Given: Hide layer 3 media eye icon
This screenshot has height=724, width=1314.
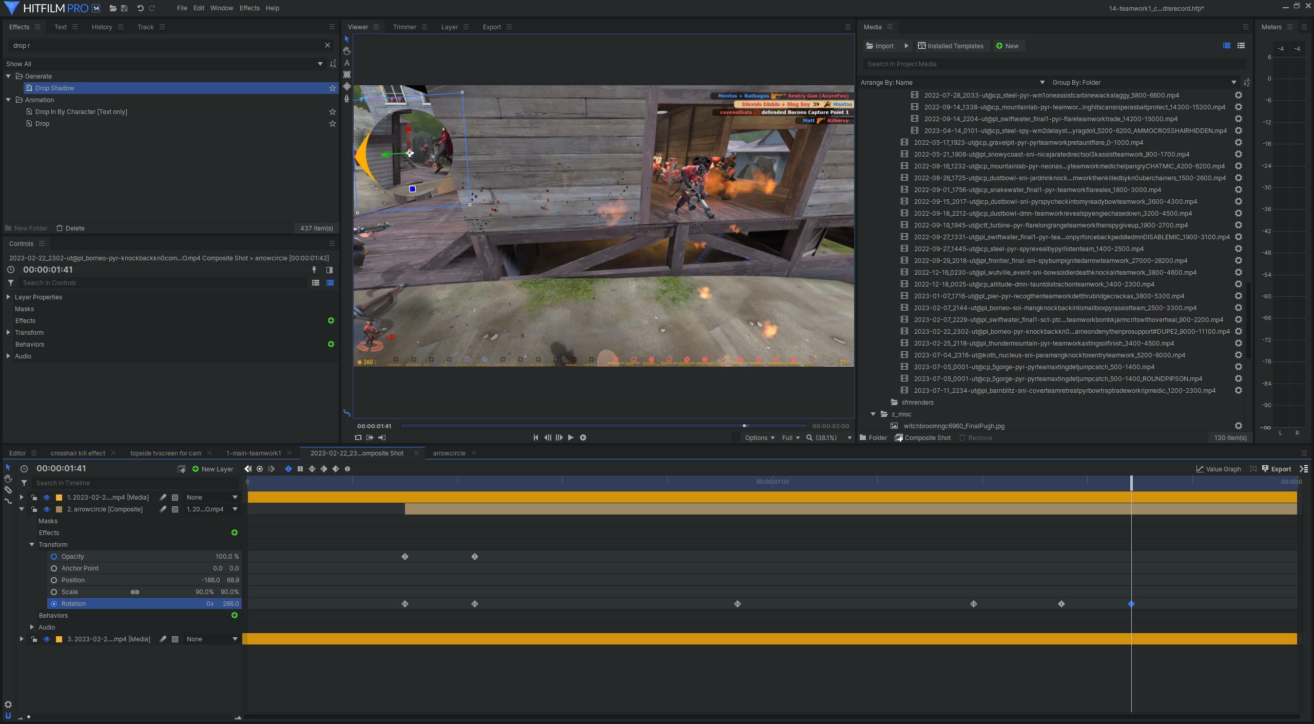Looking at the screenshot, I should click(x=46, y=639).
